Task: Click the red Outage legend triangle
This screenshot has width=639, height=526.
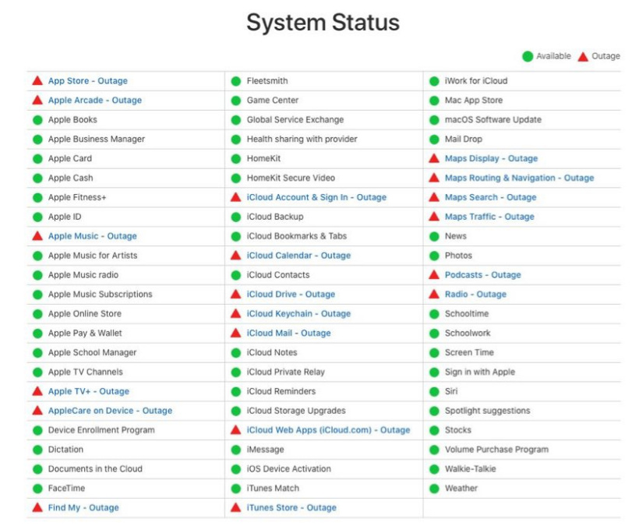Action: click(x=583, y=56)
